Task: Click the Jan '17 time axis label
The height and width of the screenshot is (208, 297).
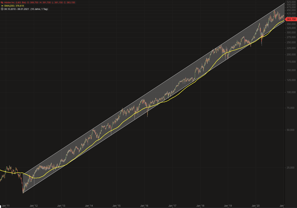Action: click(172, 206)
